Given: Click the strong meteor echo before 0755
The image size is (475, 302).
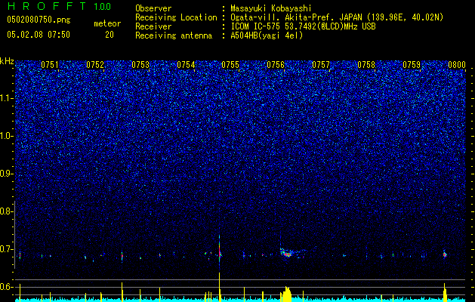Looking at the screenshot, I should pyautogui.click(x=220, y=248).
